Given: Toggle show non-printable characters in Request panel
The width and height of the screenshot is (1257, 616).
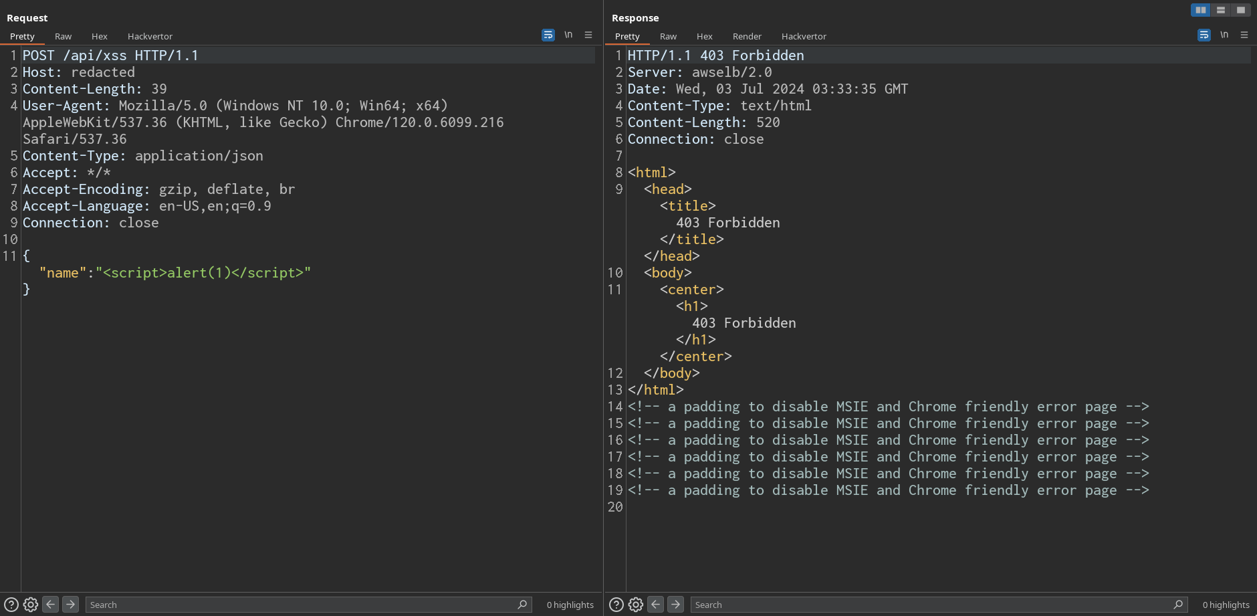Looking at the screenshot, I should pos(568,35).
